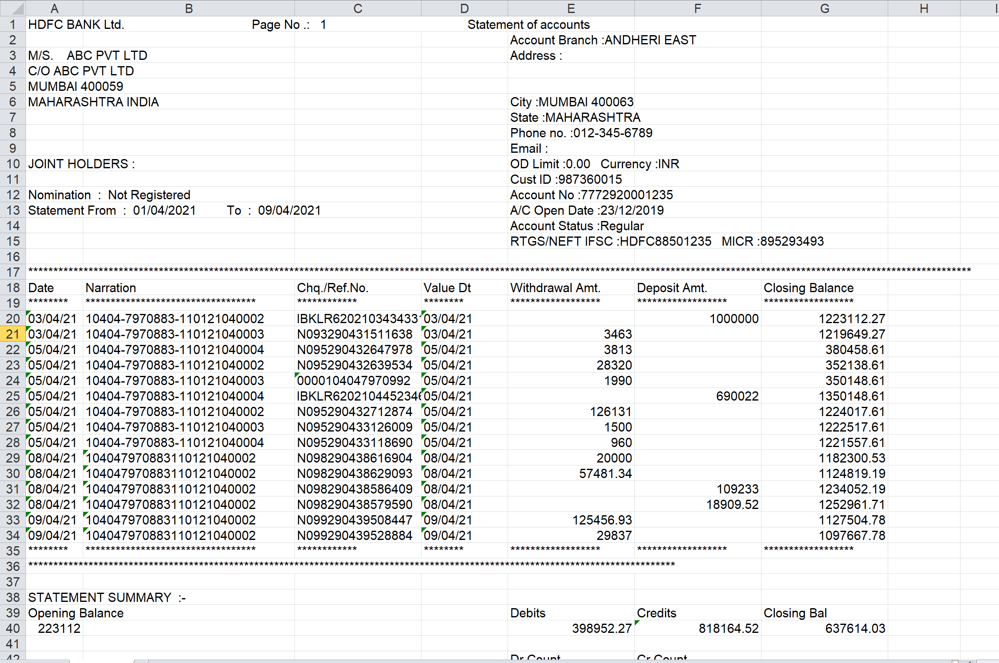Click 'Phone no. :012-345-6789' cell
Screen dimensions: 999x663
[x=581, y=133]
